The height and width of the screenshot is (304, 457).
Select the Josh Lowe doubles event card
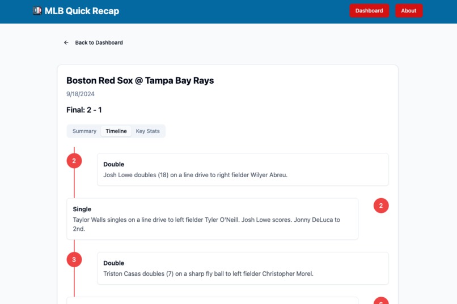243,170
